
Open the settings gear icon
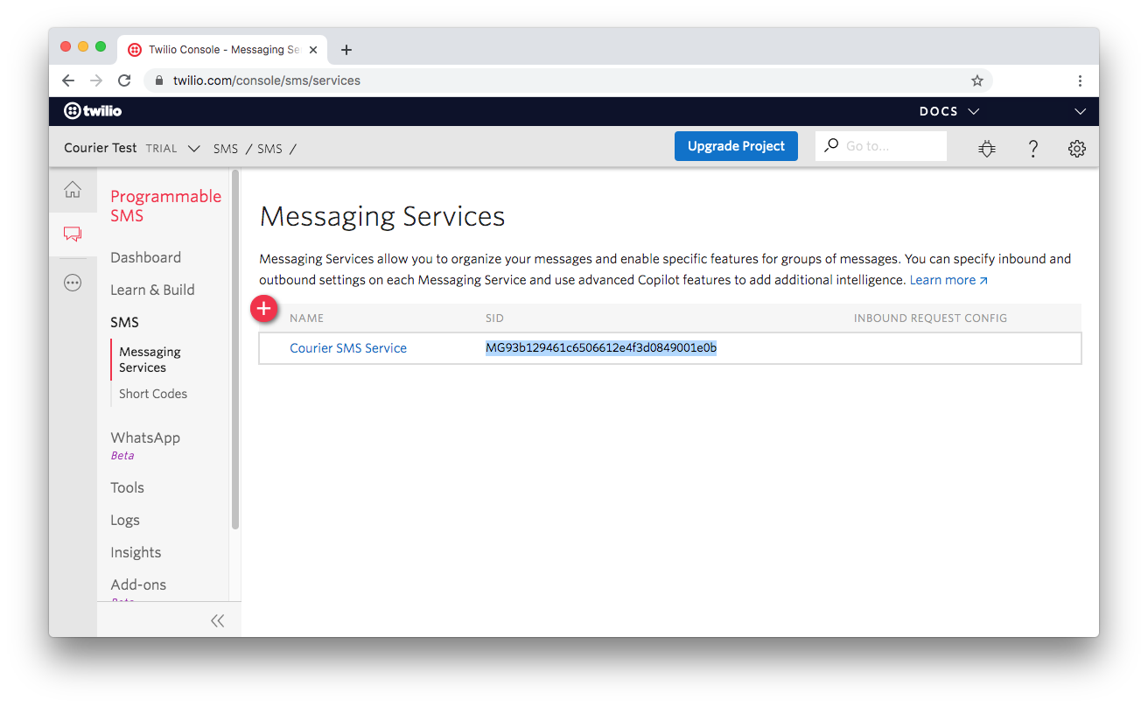click(x=1077, y=148)
